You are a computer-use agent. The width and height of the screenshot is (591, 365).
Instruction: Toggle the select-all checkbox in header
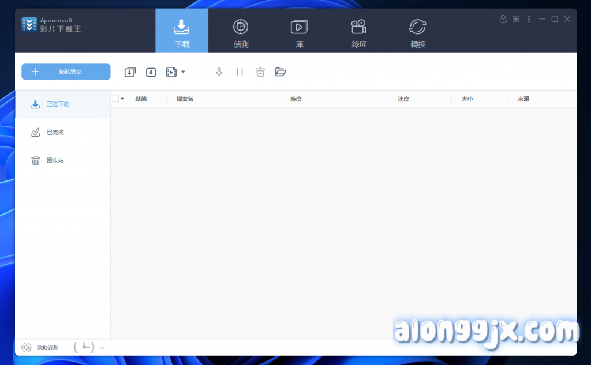point(115,99)
